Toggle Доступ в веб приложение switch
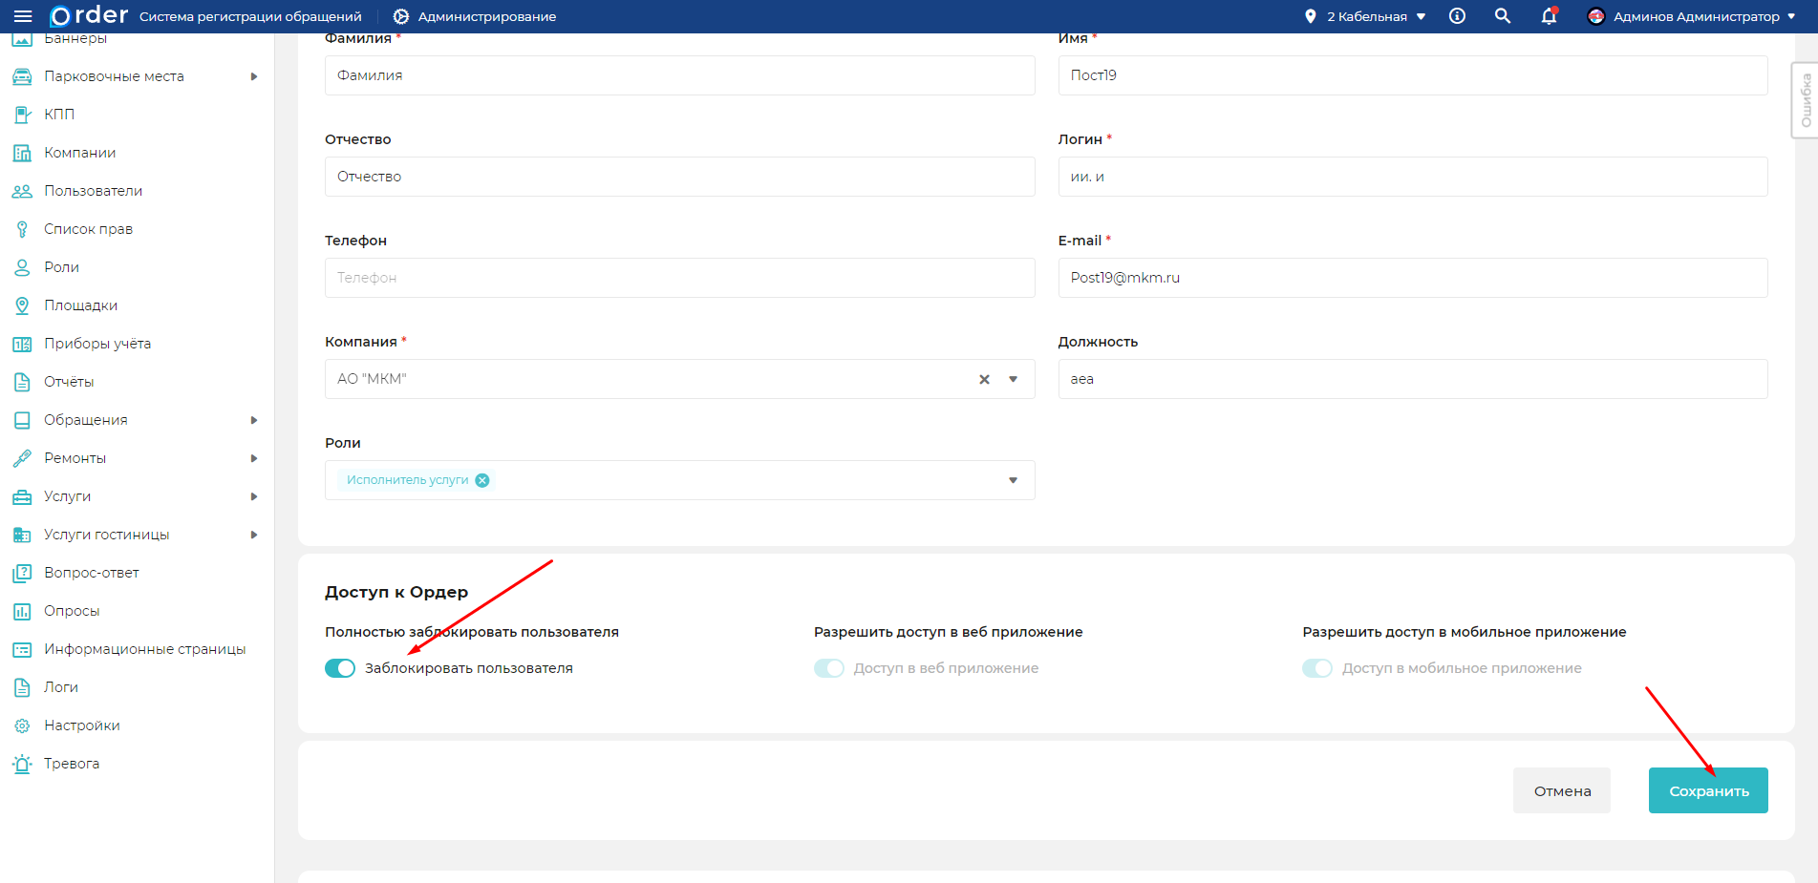This screenshot has height=883, width=1818. [828, 668]
